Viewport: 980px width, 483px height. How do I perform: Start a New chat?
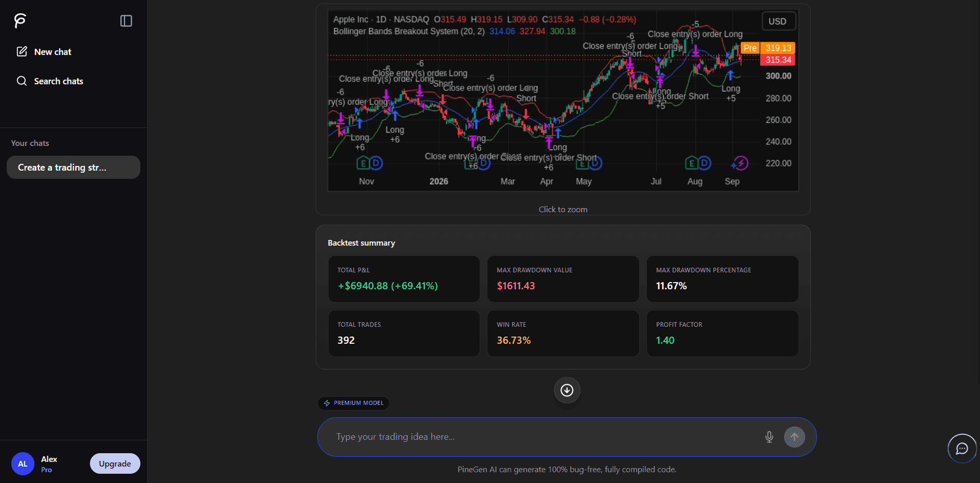[44, 51]
